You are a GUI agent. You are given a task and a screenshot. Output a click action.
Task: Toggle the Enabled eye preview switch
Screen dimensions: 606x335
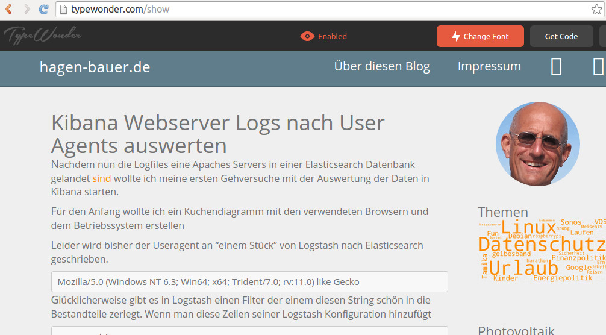click(324, 36)
